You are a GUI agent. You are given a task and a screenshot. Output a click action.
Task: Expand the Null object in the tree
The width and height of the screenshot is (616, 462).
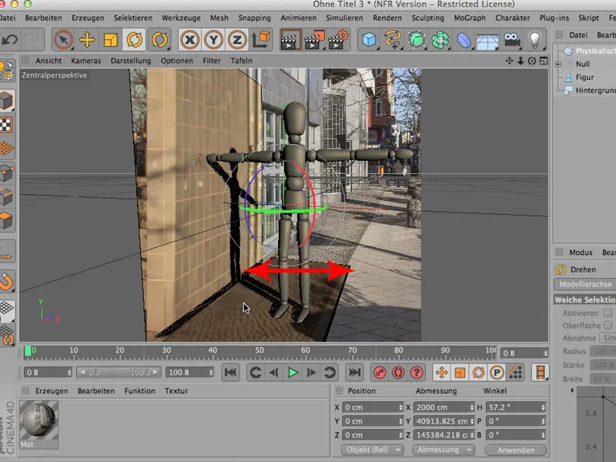click(557, 64)
